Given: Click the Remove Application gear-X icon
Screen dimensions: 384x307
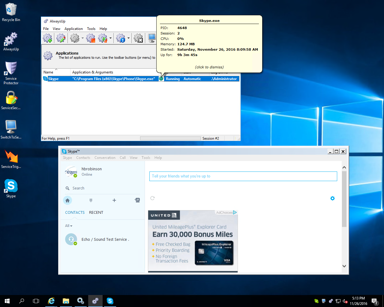Looking at the screenshot, I should (x=138, y=38).
